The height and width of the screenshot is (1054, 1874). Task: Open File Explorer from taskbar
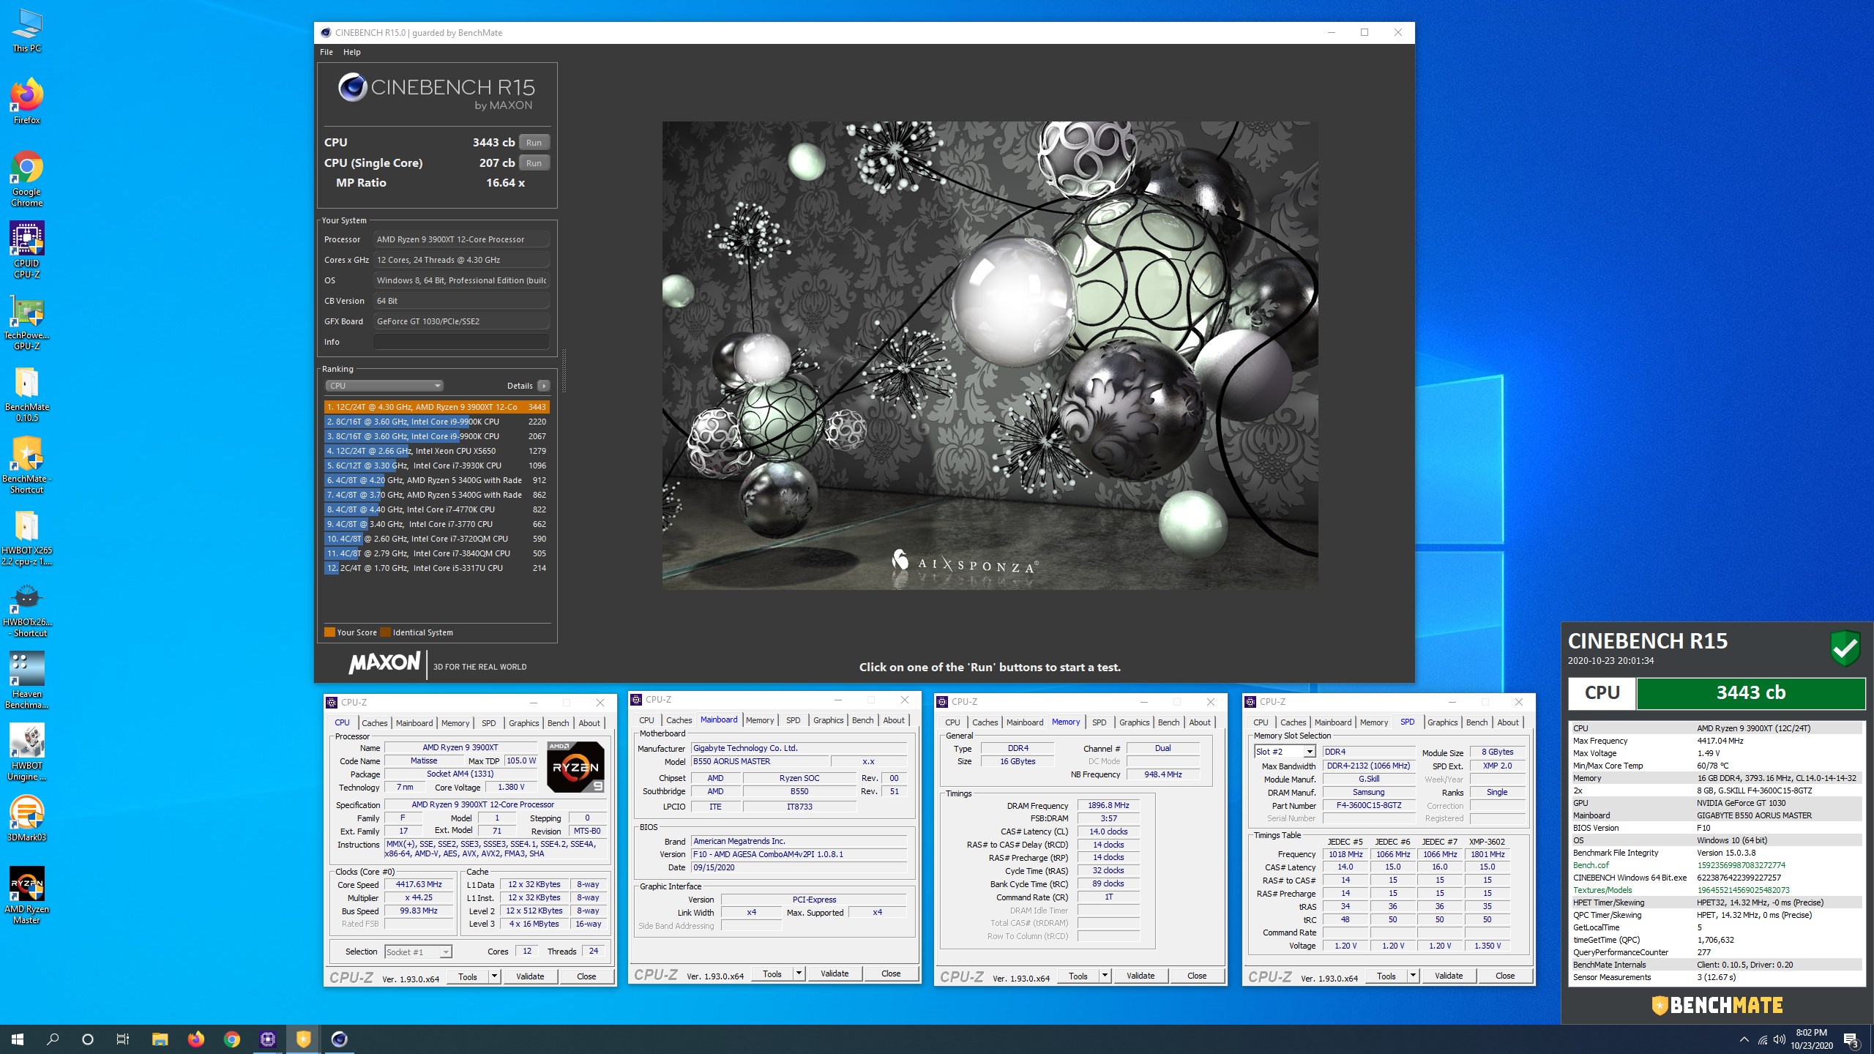pos(160,1039)
